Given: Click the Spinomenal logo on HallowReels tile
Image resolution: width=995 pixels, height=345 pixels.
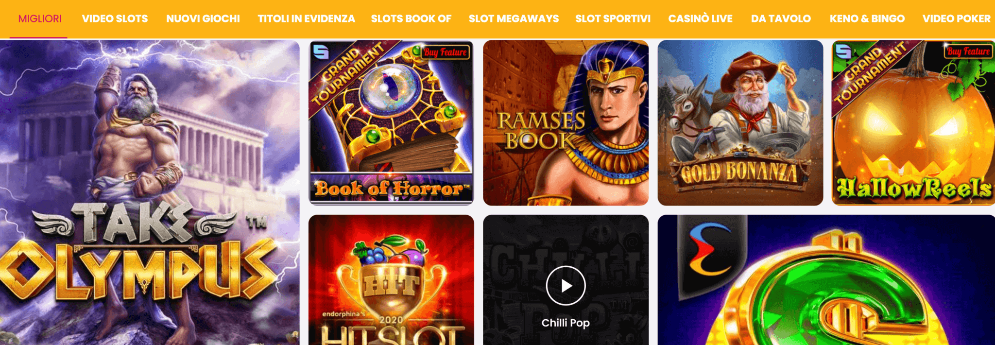Looking at the screenshot, I should click(x=843, y=51).
